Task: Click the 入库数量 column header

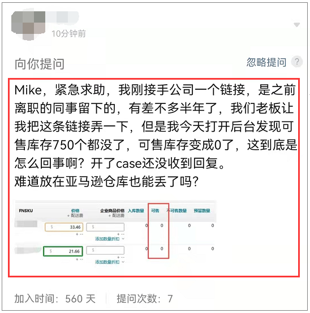Action: tap(136, 211)
